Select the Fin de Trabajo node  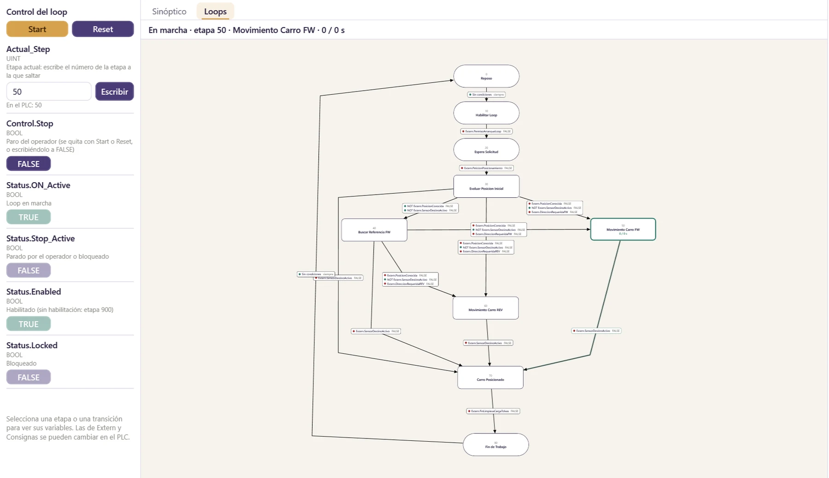[496, 445]
